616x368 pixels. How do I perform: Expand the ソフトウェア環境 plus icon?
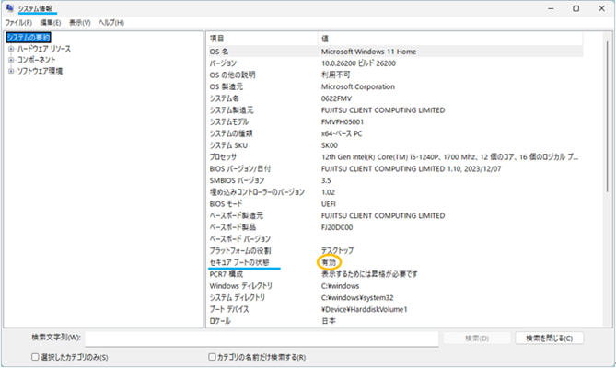click(11, 71)
